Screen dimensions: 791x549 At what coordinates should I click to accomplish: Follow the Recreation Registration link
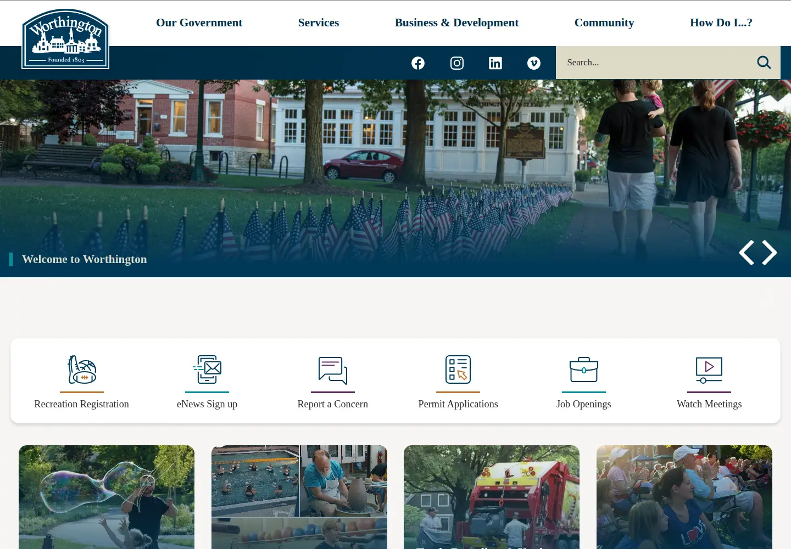82,404
